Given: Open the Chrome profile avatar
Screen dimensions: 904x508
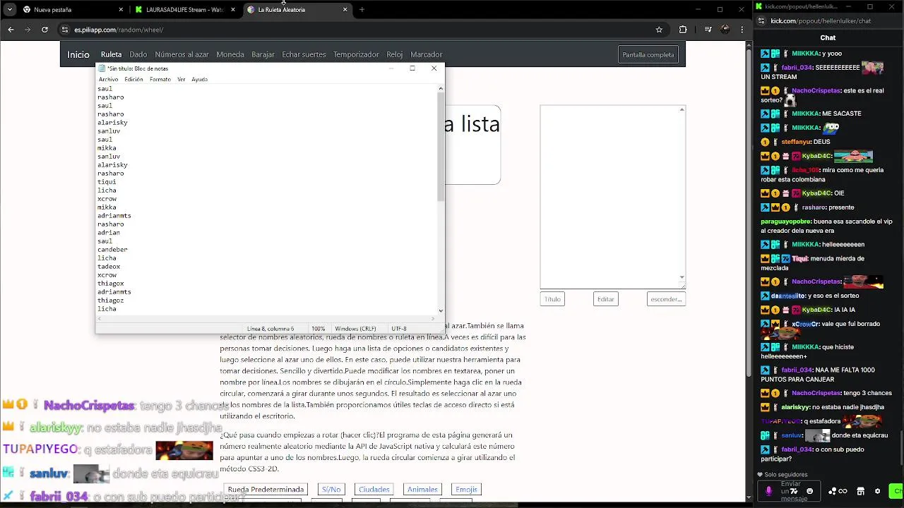Looking at the screenshot, I should click(x=725, y=30).
